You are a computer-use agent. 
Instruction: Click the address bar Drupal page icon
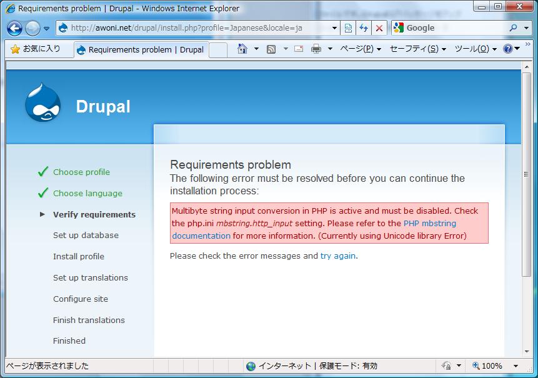(63, 28)
